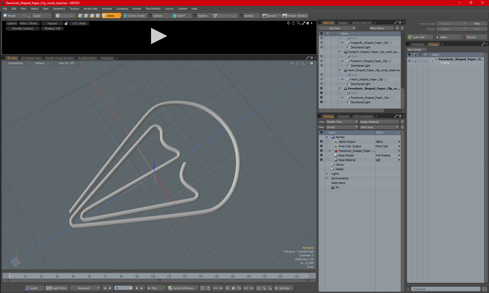Open the MaxToModo menu
This screenshot has width=489, height=293.
tap(153, 9)
